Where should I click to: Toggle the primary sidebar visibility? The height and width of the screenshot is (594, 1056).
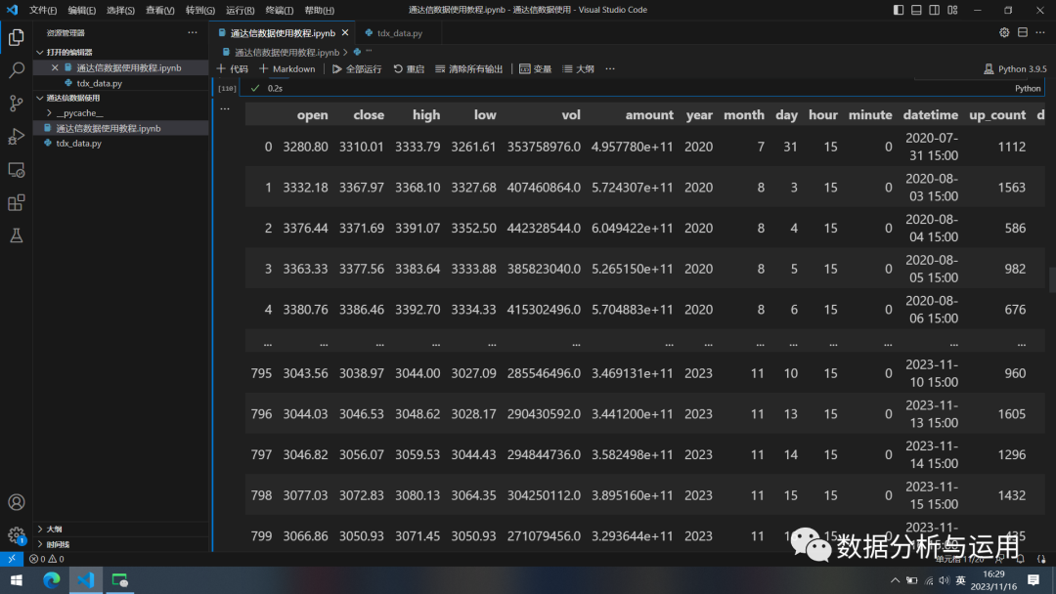coord(899,9)
